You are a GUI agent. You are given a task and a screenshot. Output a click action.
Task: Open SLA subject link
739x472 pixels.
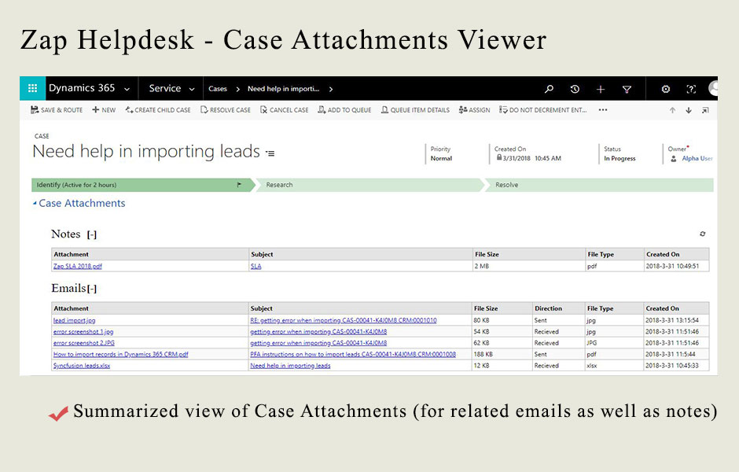tap(256, 266)
